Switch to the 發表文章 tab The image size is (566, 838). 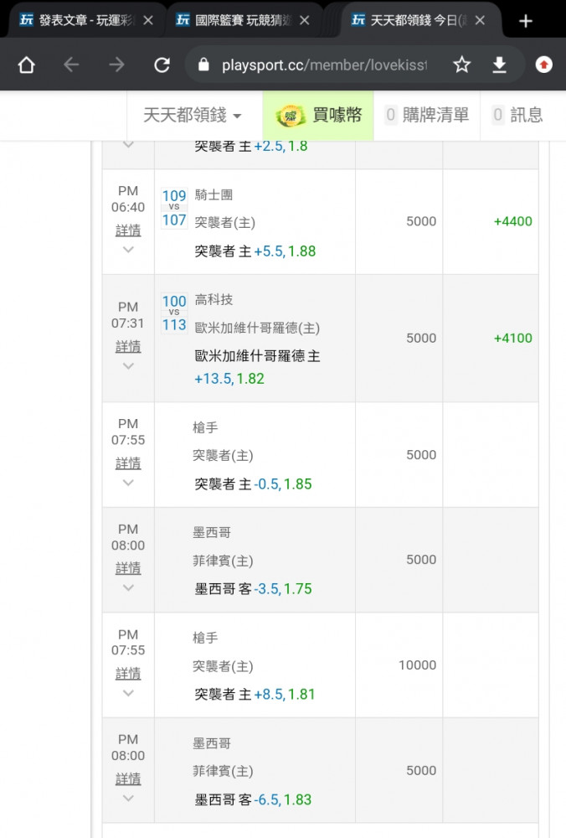coord(84,21)
